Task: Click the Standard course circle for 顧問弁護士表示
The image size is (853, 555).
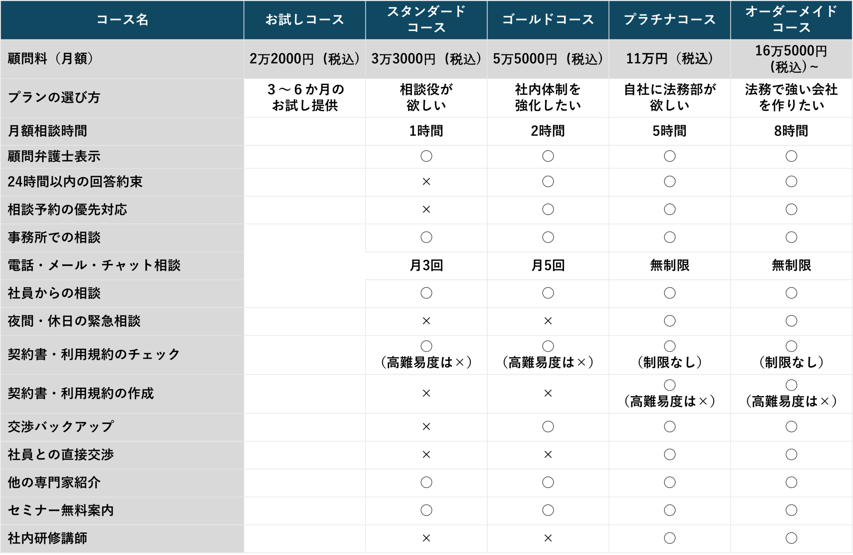Action: click(426, 156)
